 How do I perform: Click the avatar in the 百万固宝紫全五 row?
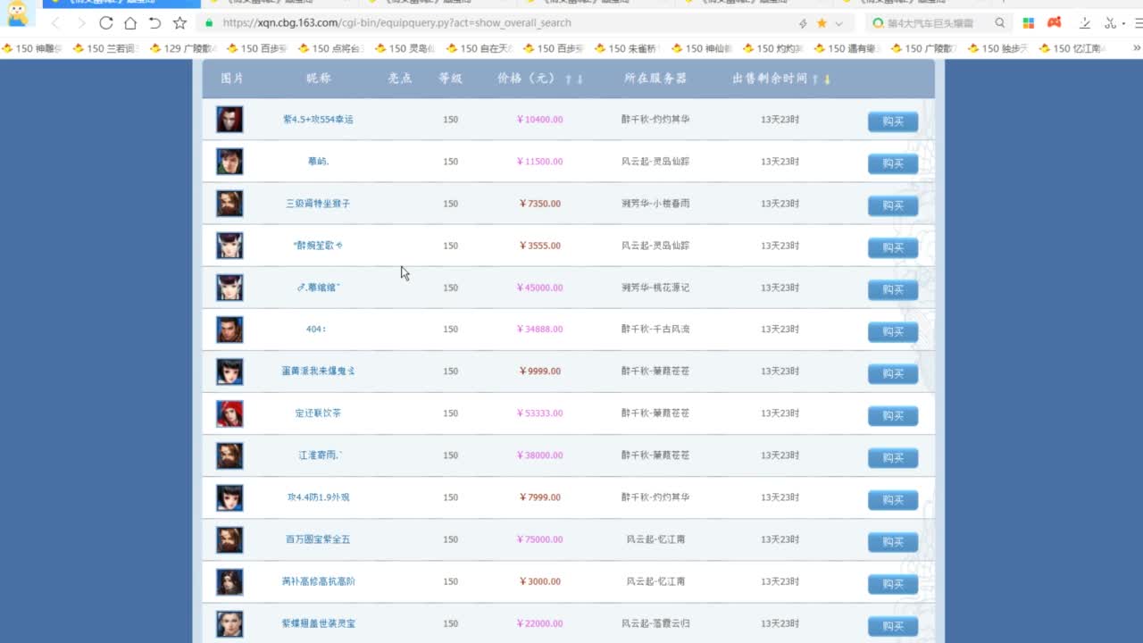pos(229,539)
